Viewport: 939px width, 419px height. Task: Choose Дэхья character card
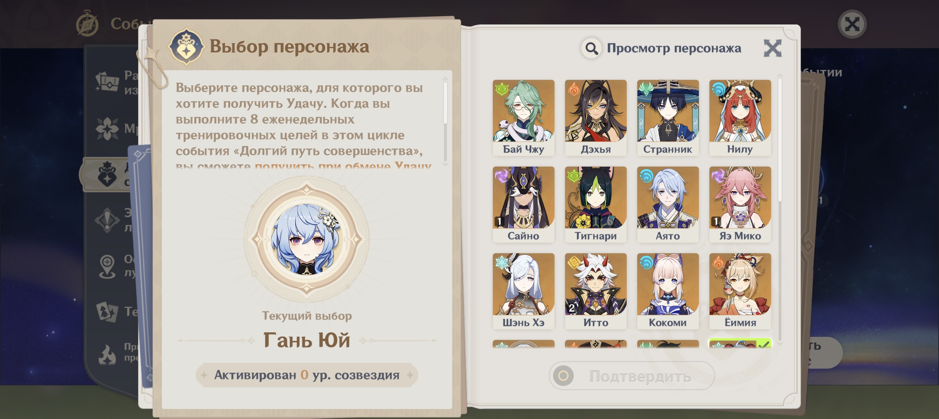coord(596,117)
